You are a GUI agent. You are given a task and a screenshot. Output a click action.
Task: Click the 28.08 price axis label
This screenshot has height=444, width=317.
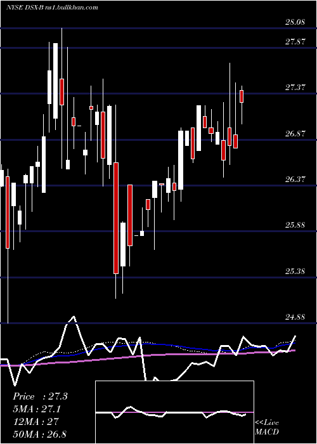295,22
